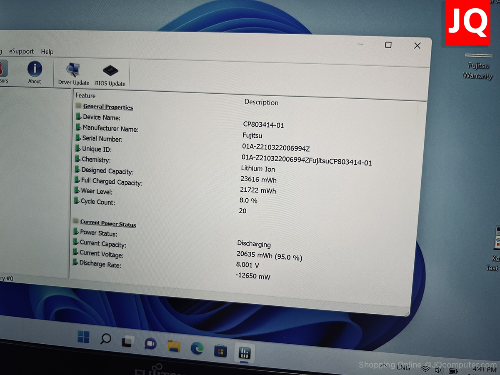Click the 8.0 % wear value
Viewport: 500px width, 375px height.
[x=248, y=200]
